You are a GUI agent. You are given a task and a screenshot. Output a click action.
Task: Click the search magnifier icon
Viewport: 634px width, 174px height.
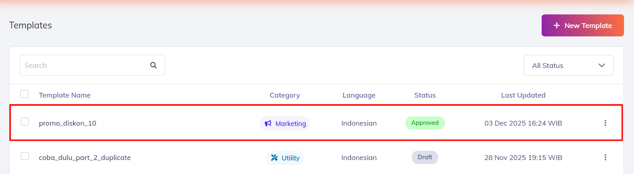[x=154, y=65]
